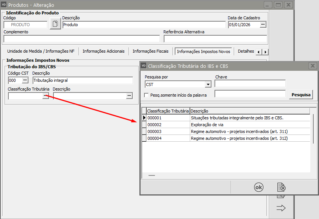Click the right arrow icon in the sidebar
The height and width of the screenshot is (219, 319).
(281, 208)
